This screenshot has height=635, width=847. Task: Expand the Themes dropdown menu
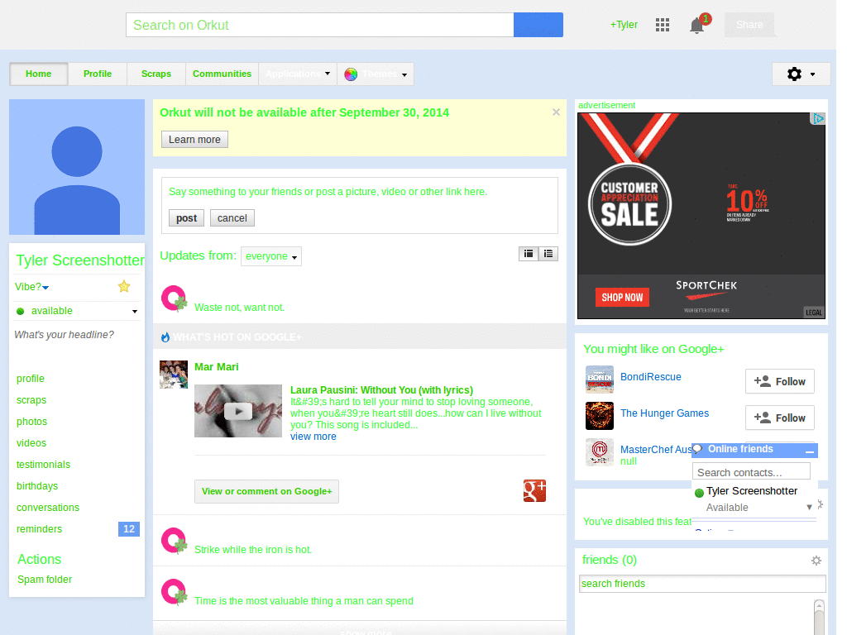(x=376, y=74)
